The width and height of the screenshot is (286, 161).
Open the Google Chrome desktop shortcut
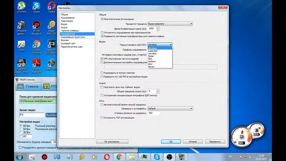37,47
